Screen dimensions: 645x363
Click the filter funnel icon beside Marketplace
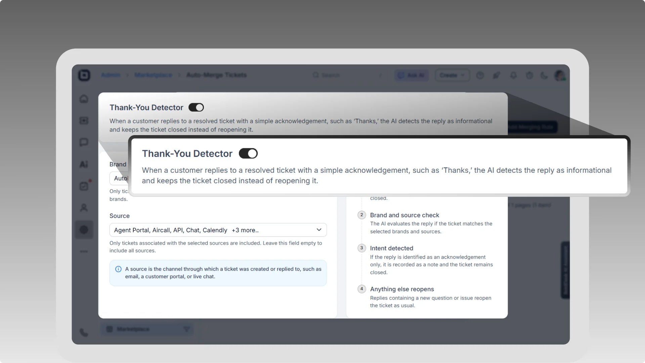pyautogui.click(x=186, y=329)
